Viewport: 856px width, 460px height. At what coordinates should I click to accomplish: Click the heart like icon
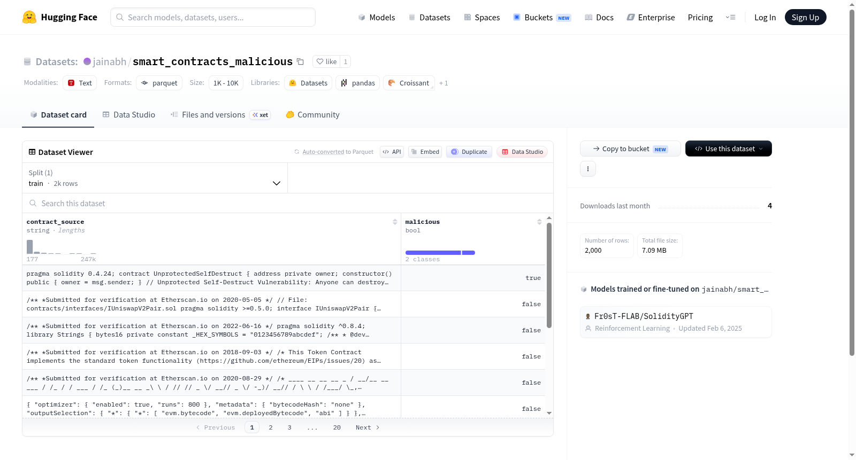pyautogui.click(x=320, y=61)
